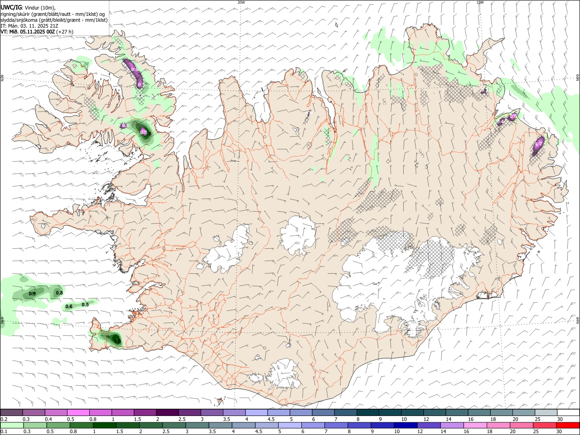Click the 0.4 label in the snow legend
580x435 pixels.
pyautogui.click(x=48, y=419)
